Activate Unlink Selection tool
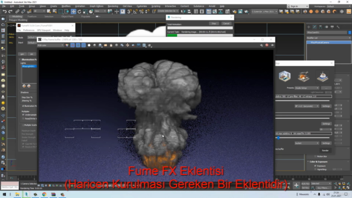Image resolution: width=352 pixels, height=198 pixels. 23,12
